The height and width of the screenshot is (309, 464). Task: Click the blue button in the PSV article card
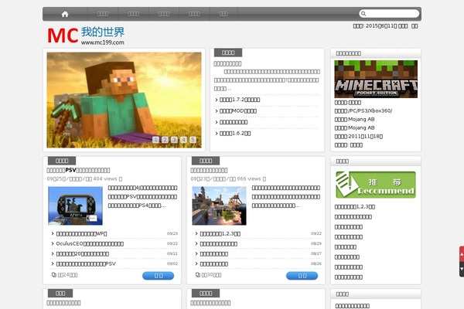point(159,276)
